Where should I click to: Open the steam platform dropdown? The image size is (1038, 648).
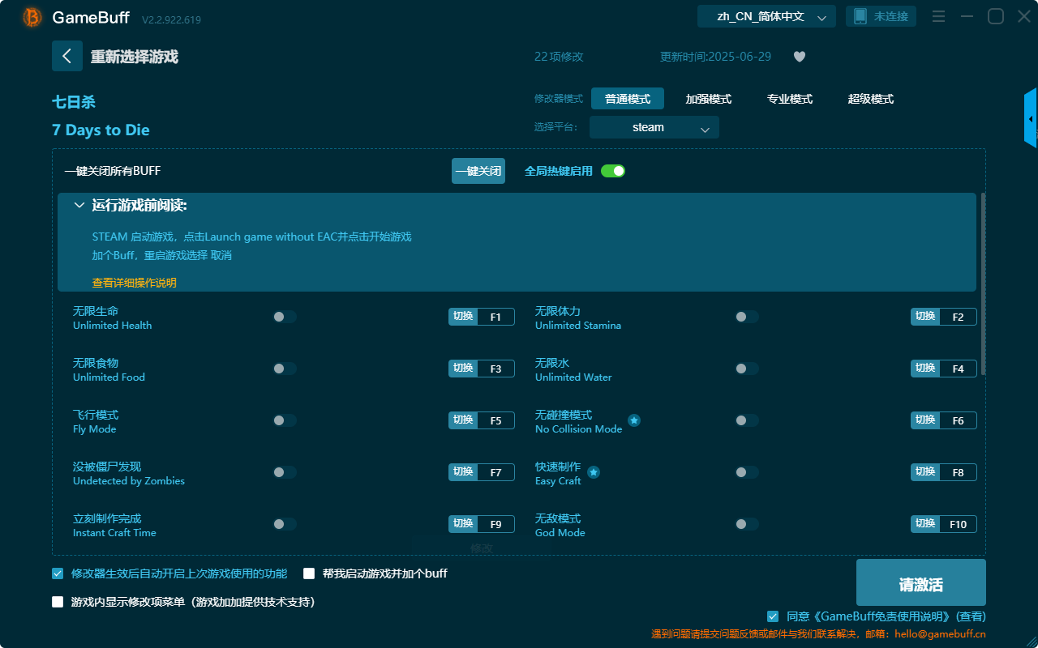pos(654,127)
